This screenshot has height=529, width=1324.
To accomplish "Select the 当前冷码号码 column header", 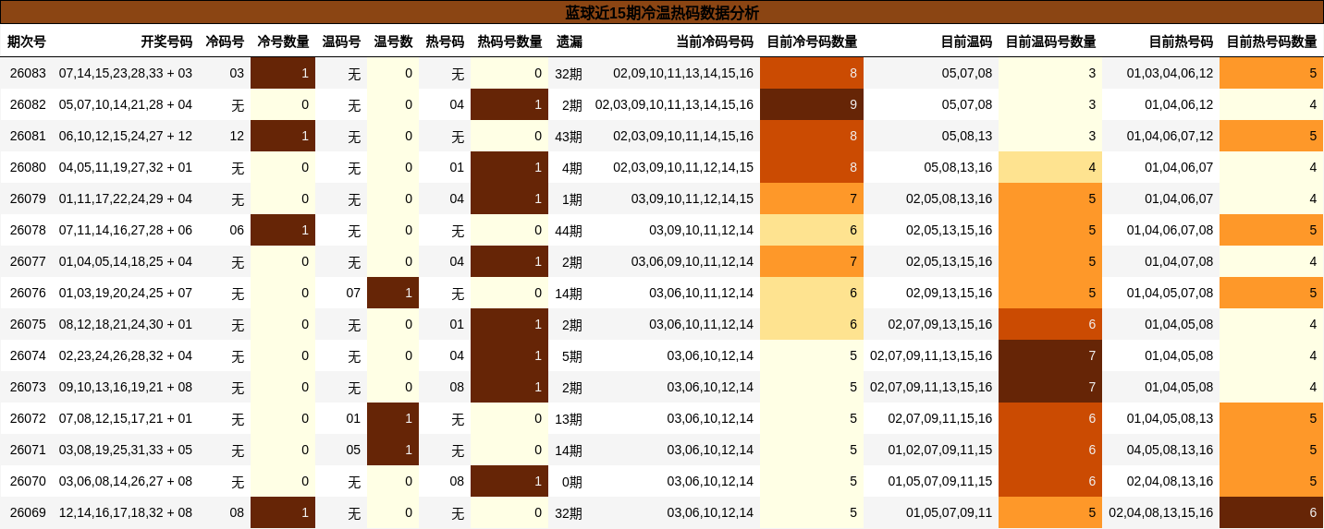I will coord(715,42).
